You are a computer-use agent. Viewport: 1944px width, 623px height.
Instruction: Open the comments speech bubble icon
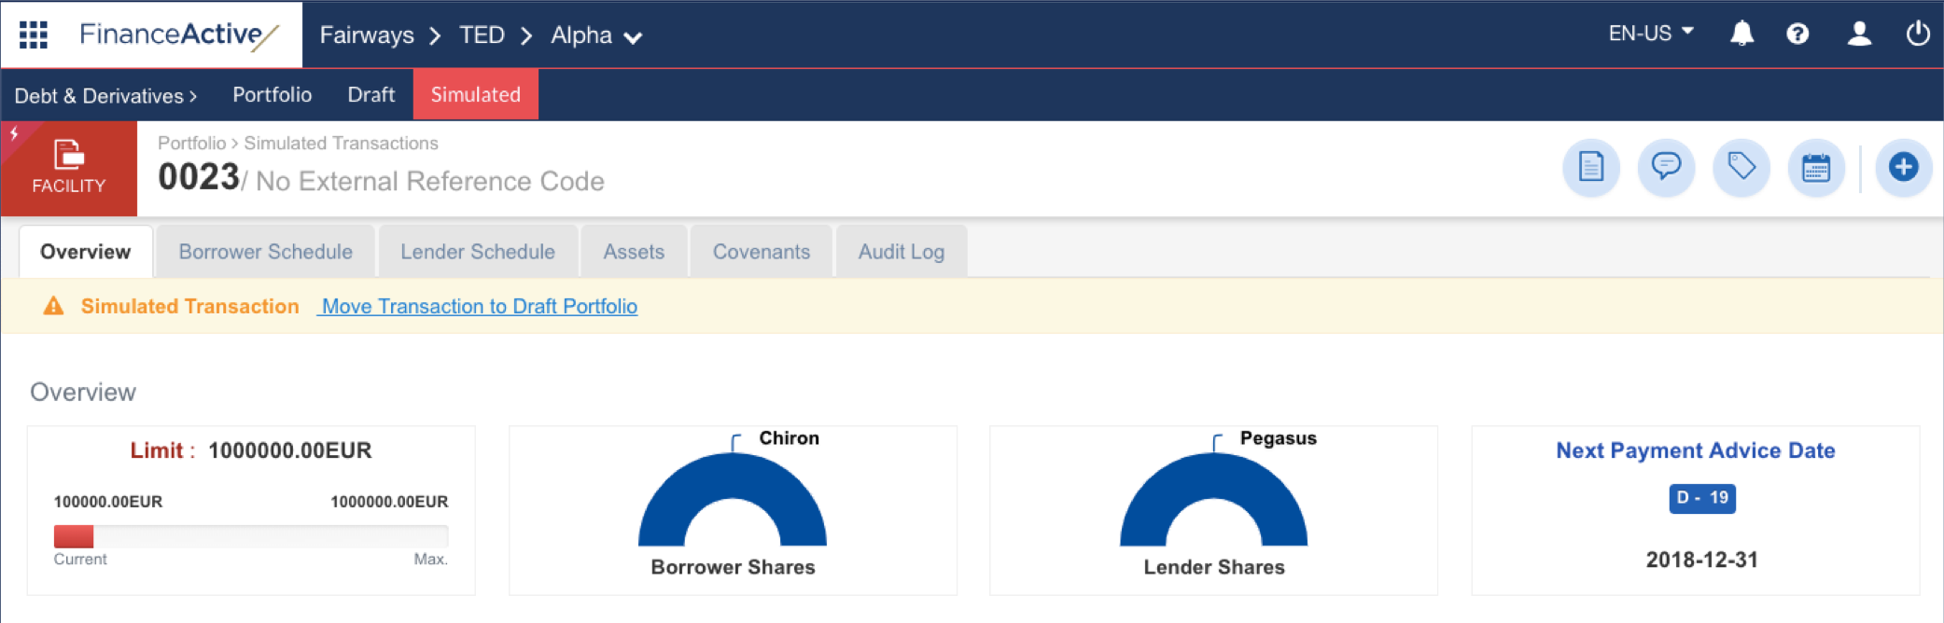[1666, 168]
